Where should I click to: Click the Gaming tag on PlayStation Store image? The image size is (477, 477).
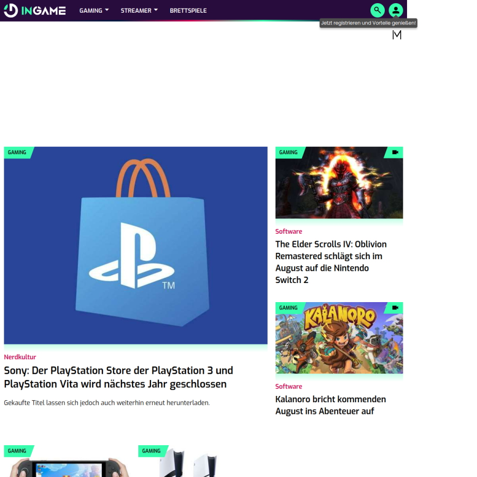pos(17,153)
